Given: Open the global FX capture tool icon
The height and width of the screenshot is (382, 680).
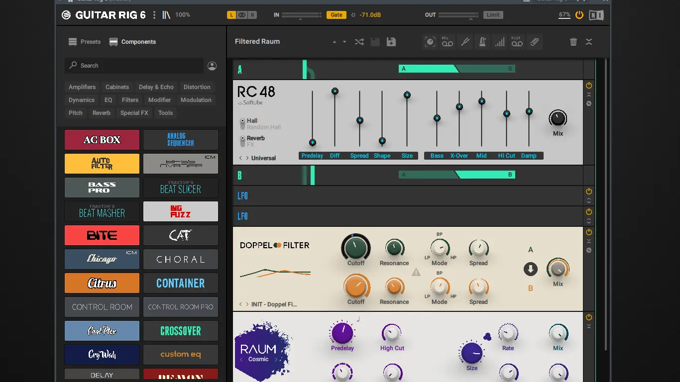Looking at the screenshot, I should tap(430, 42).
